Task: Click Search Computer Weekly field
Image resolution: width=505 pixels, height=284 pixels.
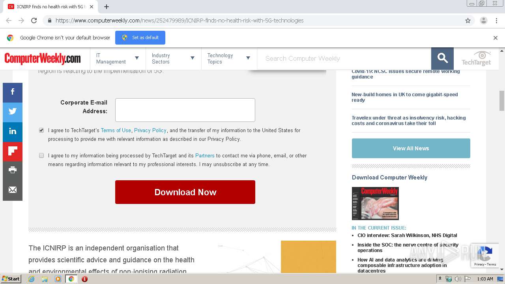Action: tap(344, 58)
